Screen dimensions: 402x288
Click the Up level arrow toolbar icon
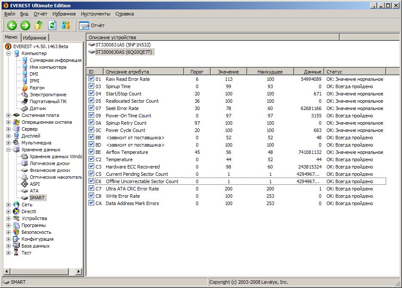[39, 25]
